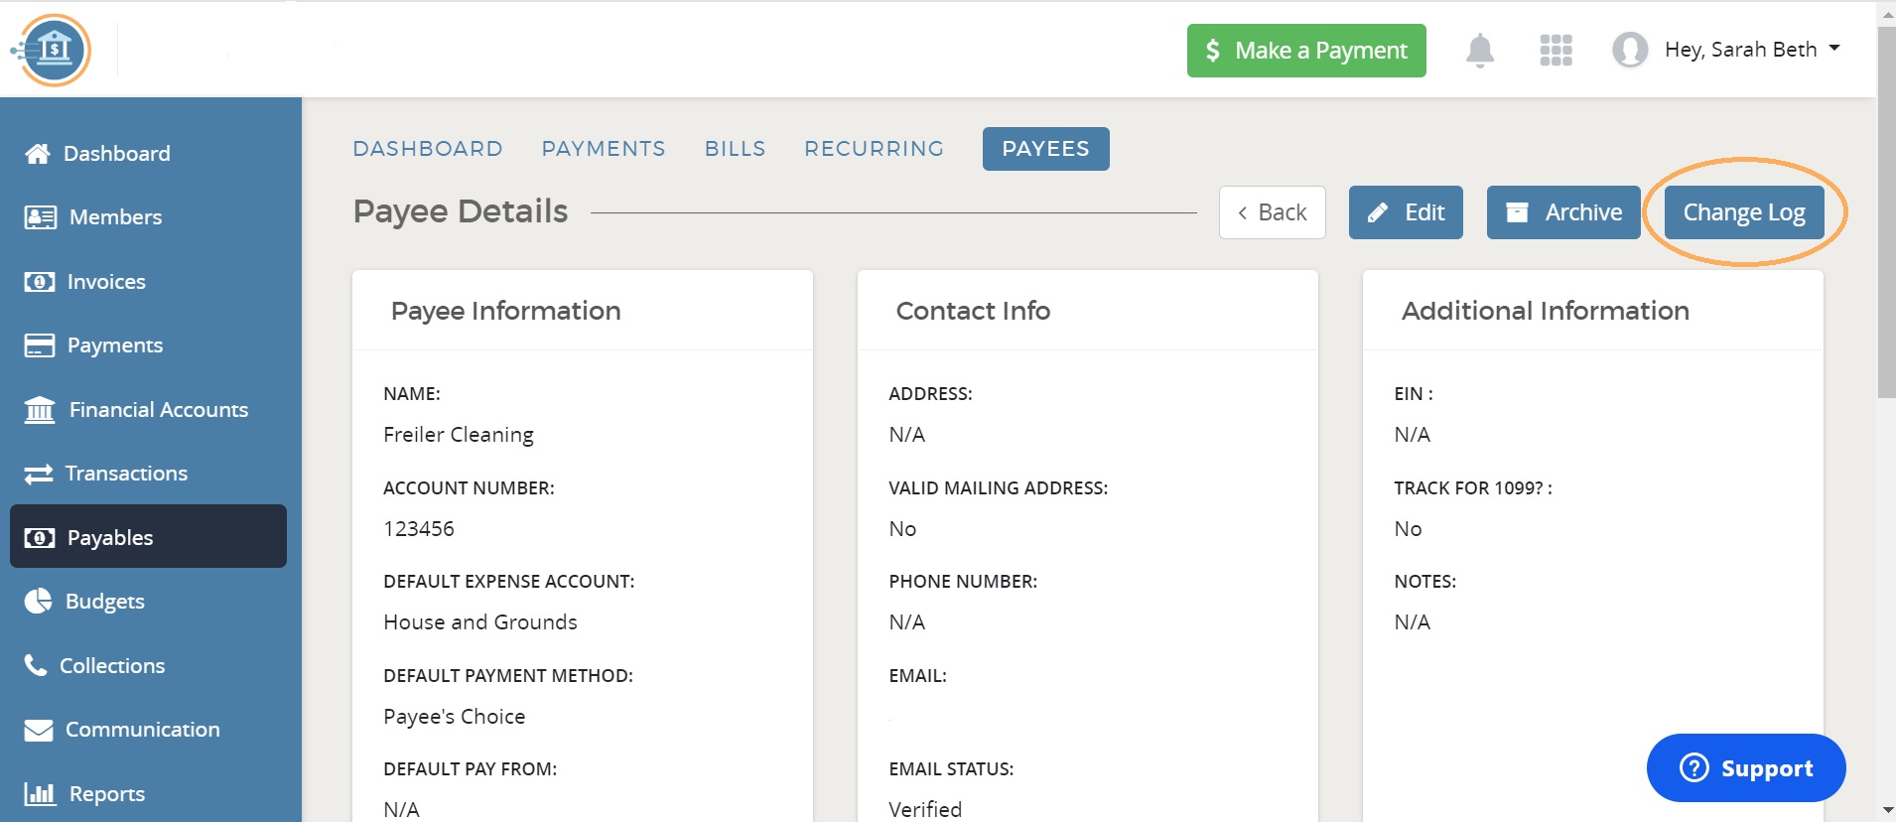Viewport: 1896px width, 822px height.
Task: Click the archive box icon
Action: coord(1517,212)
